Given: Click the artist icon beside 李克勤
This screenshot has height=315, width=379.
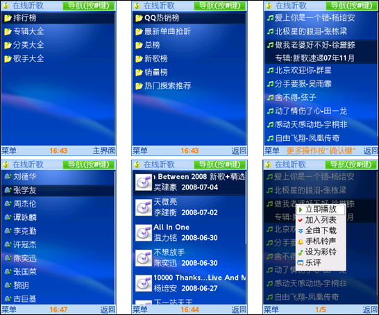Looking at the screenshot, I should pos(8,231).
